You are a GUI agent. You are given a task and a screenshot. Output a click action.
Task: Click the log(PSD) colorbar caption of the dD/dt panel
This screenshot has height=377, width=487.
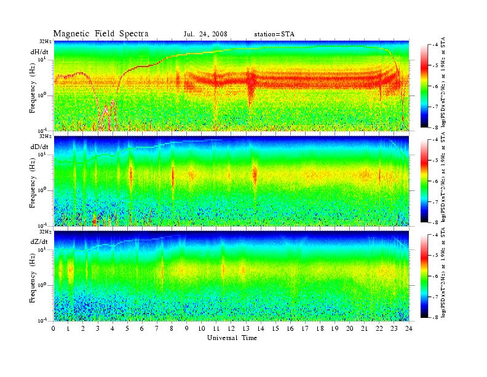(x=443, y=177)
